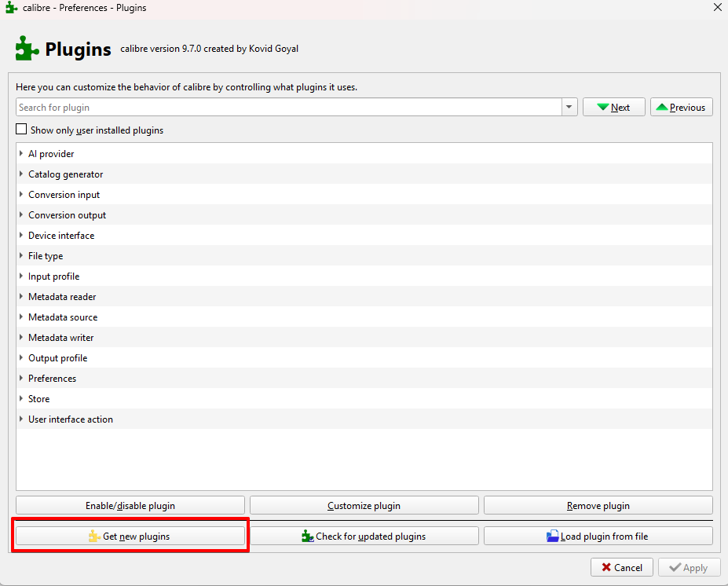Click Enable/disable plugin button
The image size is (728, 586).
point(130,505)
